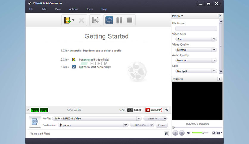Click the Xilisoft film reel title icon
This screenshot has height=144, width=249.
pos(30,3)
